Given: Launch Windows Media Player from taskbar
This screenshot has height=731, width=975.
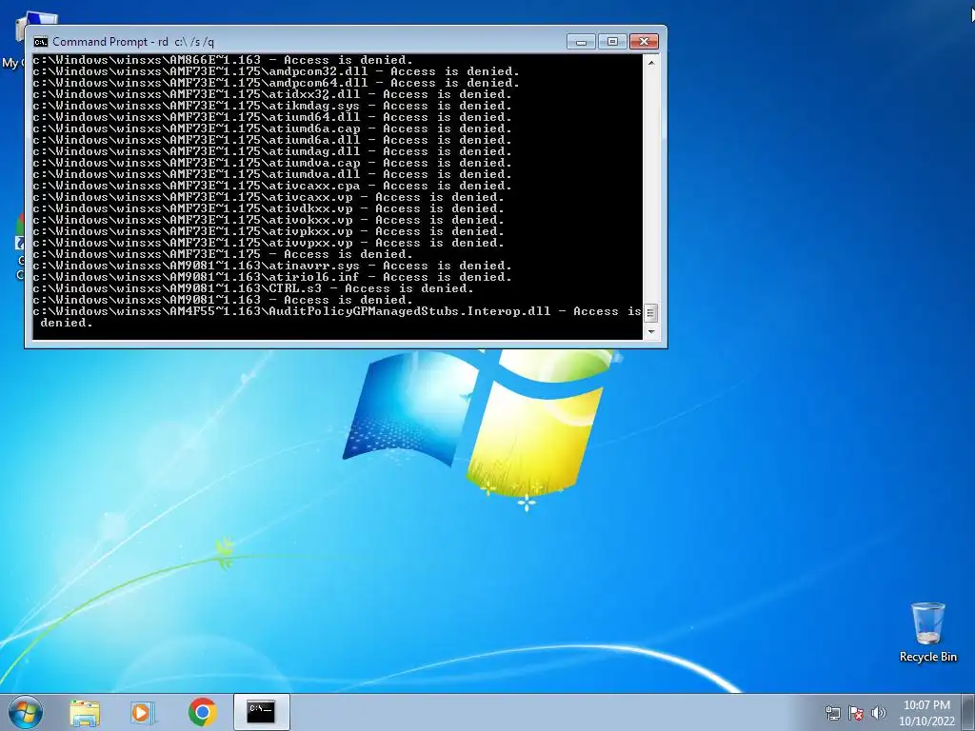Looking at the screenshot, I should click(143, 712).
